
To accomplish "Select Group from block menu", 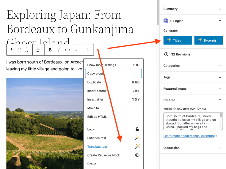I will (113, 164).
